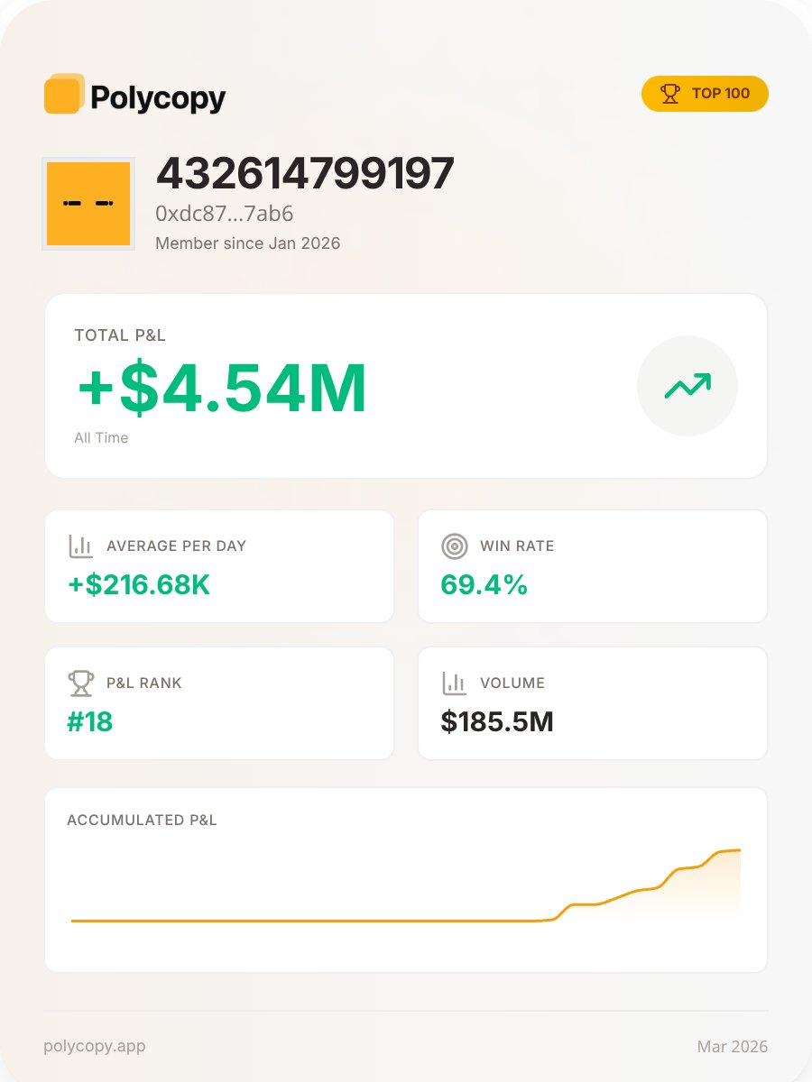
Task: Click the Polycopy brand name text
Action: coord(158,97)
